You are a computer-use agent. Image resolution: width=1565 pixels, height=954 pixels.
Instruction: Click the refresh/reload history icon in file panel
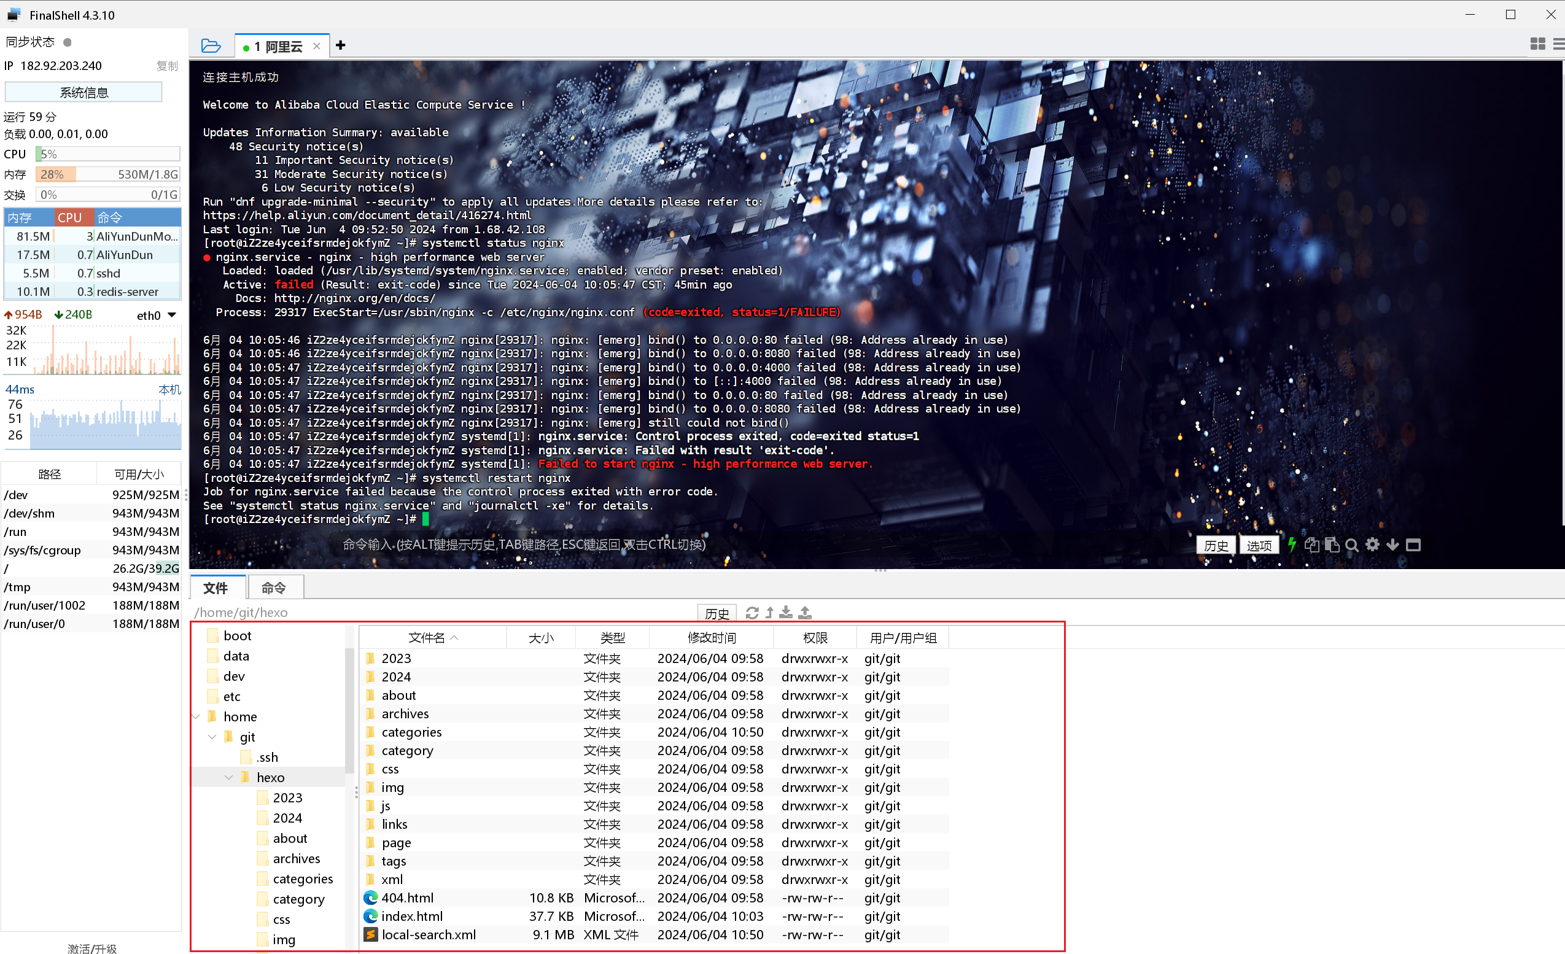(x=752, y=612)
